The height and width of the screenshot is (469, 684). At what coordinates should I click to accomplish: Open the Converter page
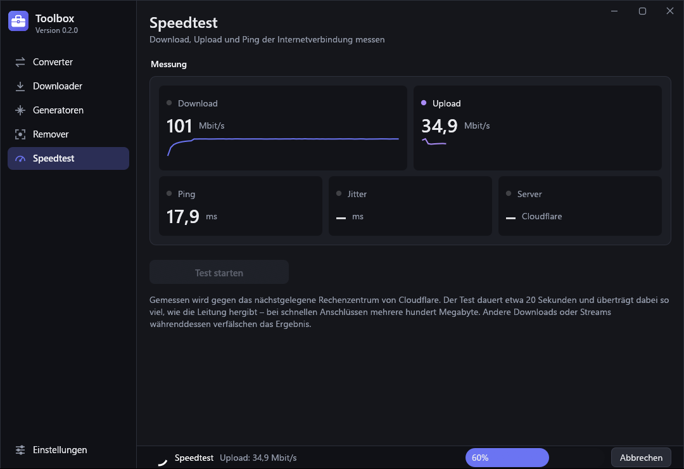(68, 62)
